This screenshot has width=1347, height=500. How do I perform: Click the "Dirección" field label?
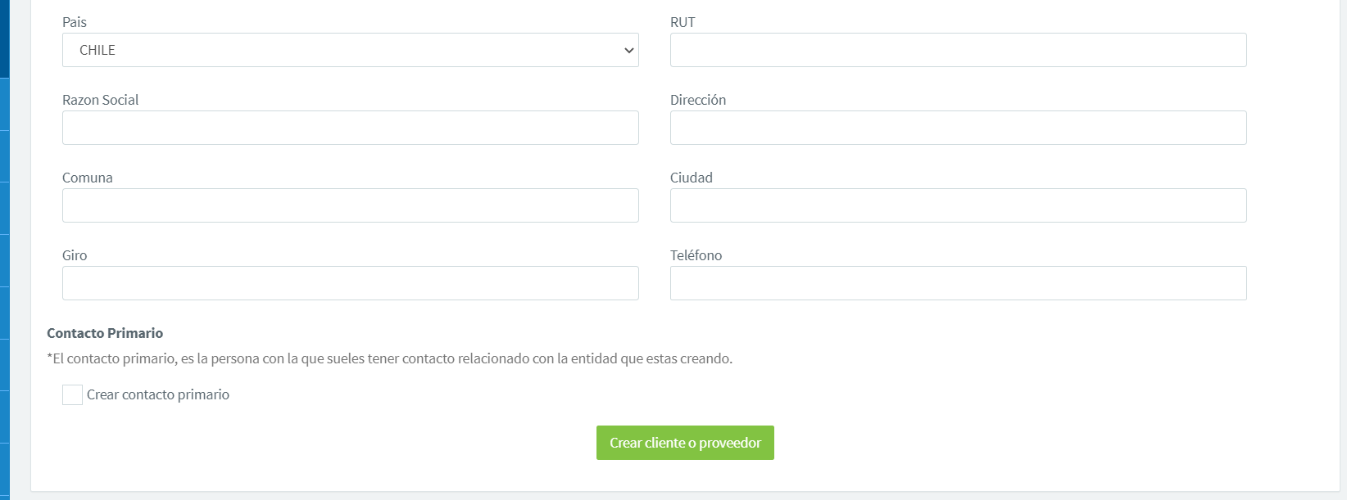coord(698,100)
